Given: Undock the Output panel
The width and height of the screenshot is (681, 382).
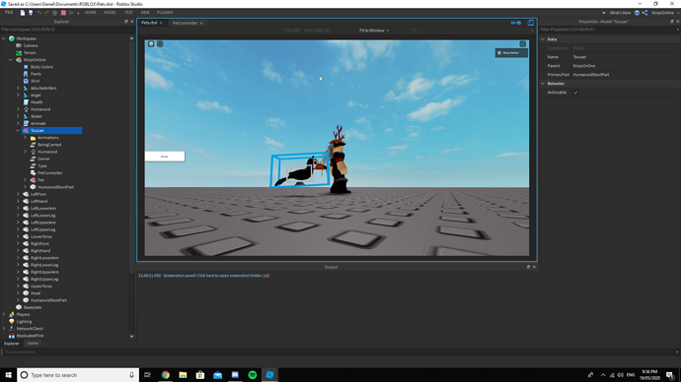Looking at the screenshot, I should (528, 267).
